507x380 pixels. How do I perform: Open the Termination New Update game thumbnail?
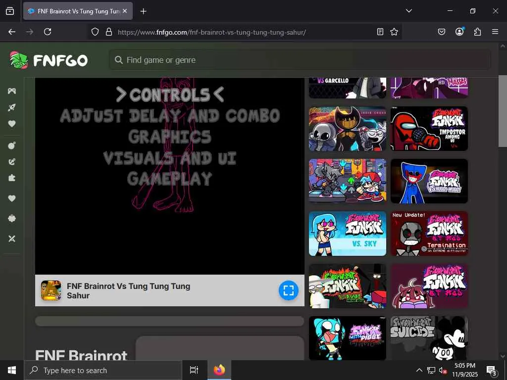[x=429, y=234]
